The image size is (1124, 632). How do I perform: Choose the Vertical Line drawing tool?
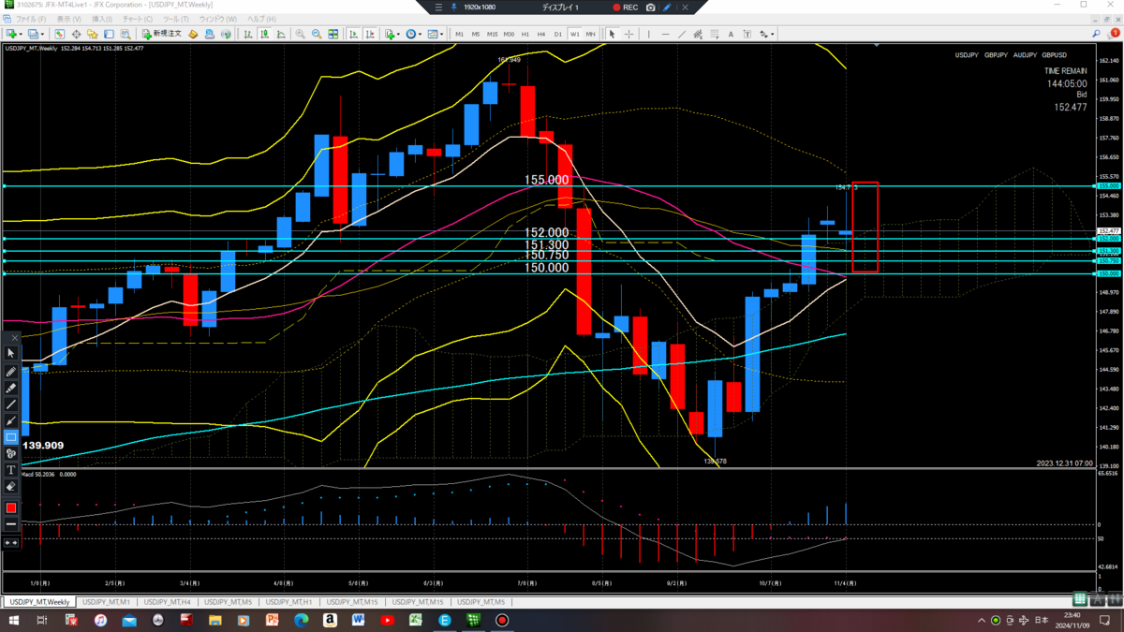coord(648,34)
